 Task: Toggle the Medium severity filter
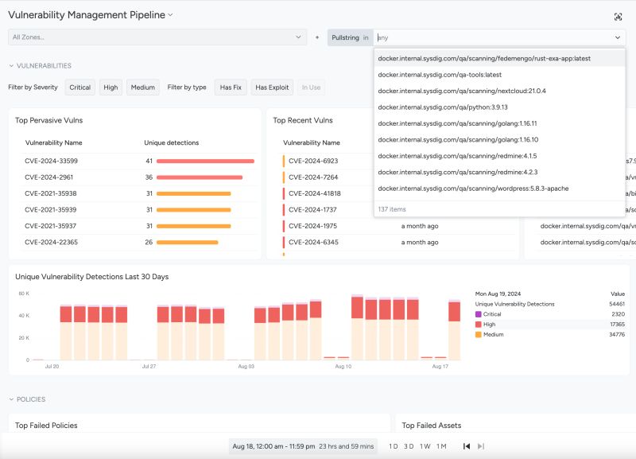[142, 87]
